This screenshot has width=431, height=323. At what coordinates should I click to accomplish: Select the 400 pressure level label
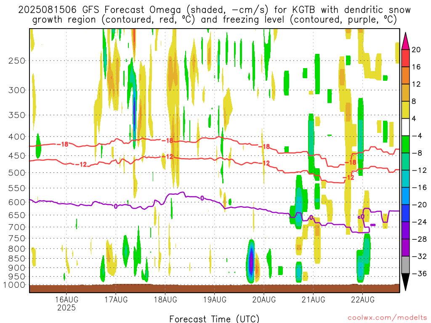pos(17,137)
